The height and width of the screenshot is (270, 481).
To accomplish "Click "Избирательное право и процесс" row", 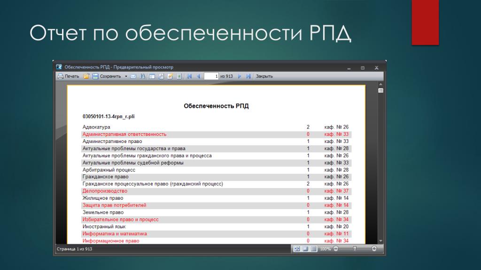I will tap(216, 219).
